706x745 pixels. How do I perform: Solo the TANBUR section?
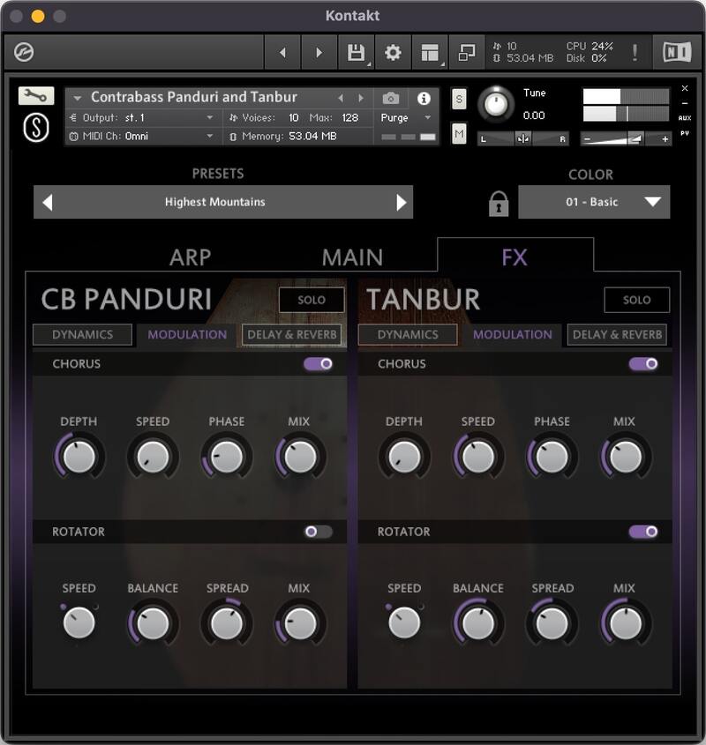[637, 300]
